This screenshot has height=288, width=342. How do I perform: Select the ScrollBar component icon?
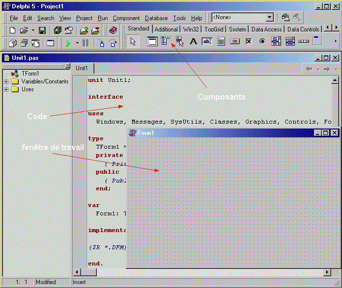[x=304, y=41]
